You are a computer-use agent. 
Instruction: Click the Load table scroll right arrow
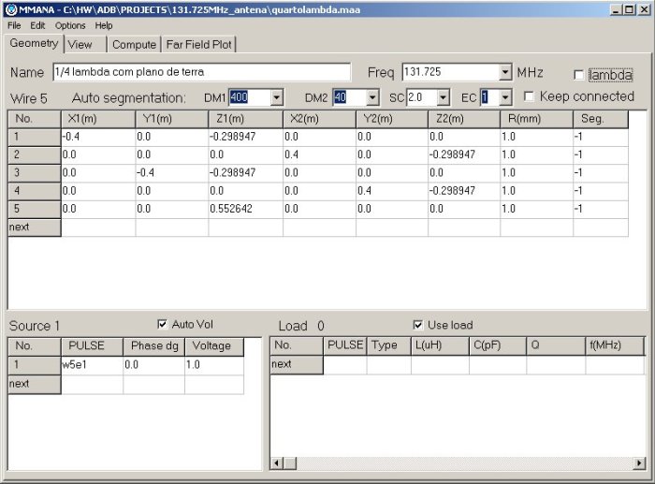(639, 463)
